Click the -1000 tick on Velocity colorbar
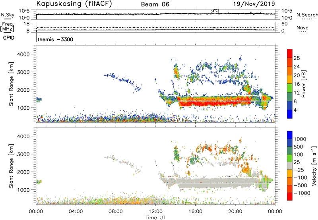Viewport: 318px width, 220px height. click(x=302, y=193)
